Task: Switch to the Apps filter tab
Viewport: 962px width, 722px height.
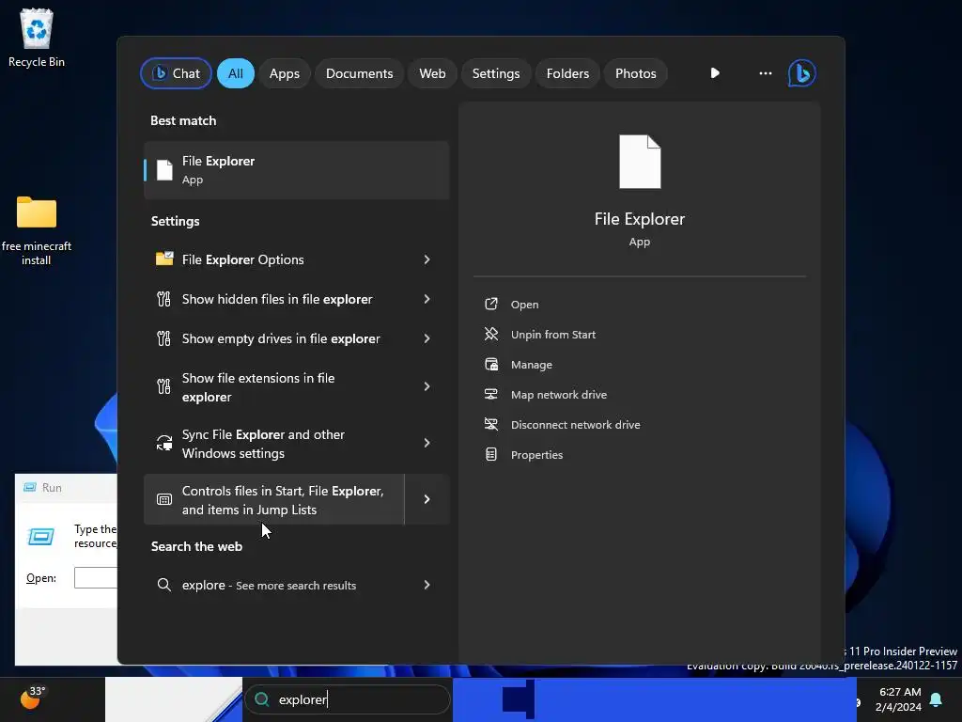Action: point(284,73)
